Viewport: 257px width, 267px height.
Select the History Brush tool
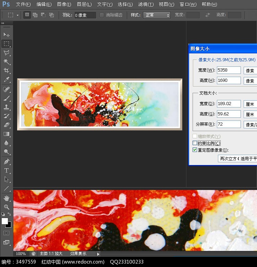pyautogui.click(x=7, y=116)
